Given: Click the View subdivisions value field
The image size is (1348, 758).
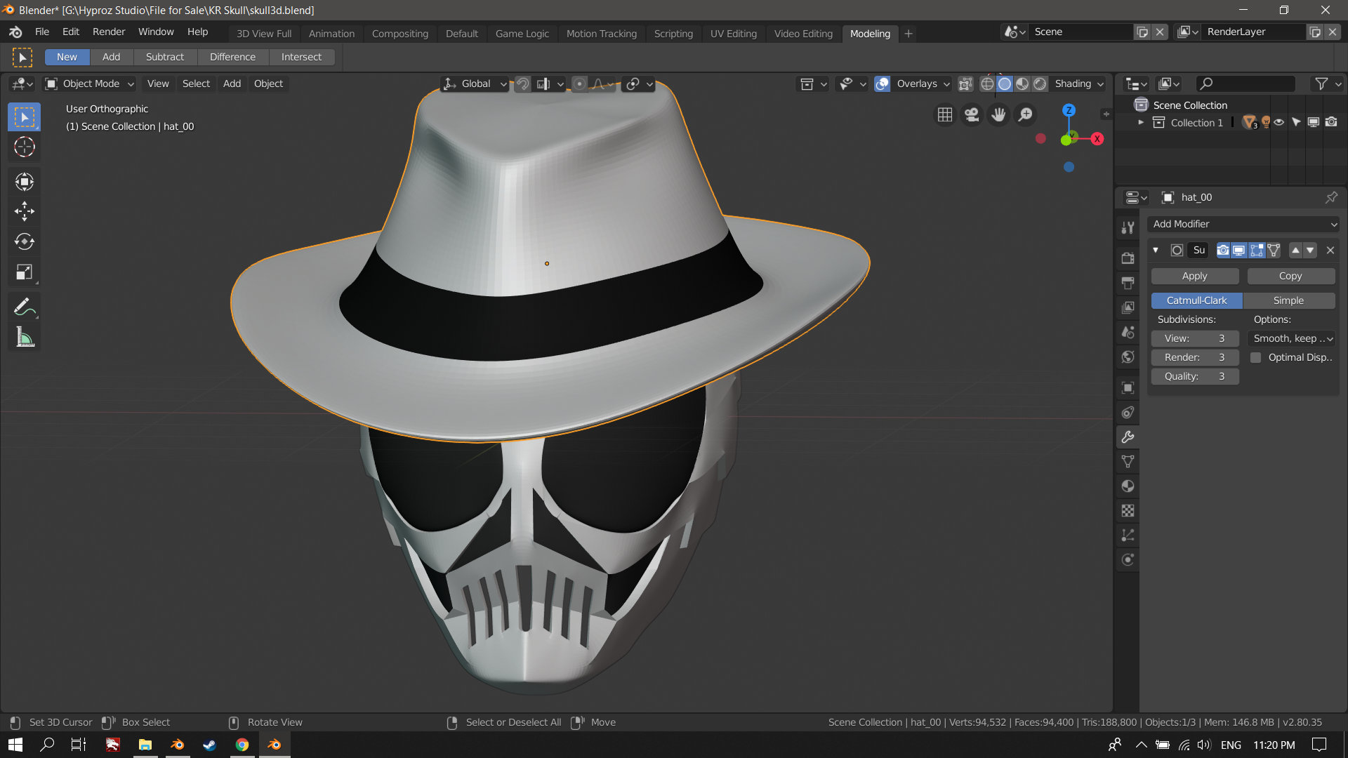Looking at the screenshot, I should (1194, 338).
